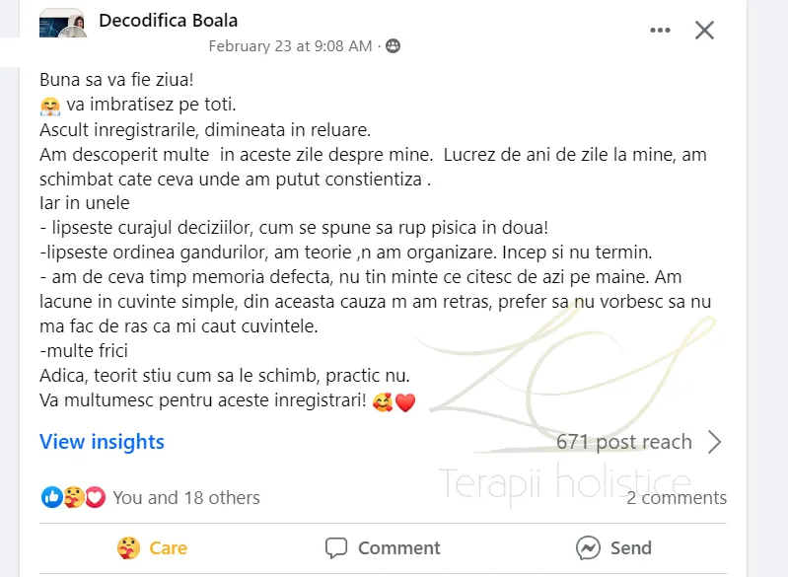
Task: Open the three-dot post options menu
Action: click(x=660, y=31)
